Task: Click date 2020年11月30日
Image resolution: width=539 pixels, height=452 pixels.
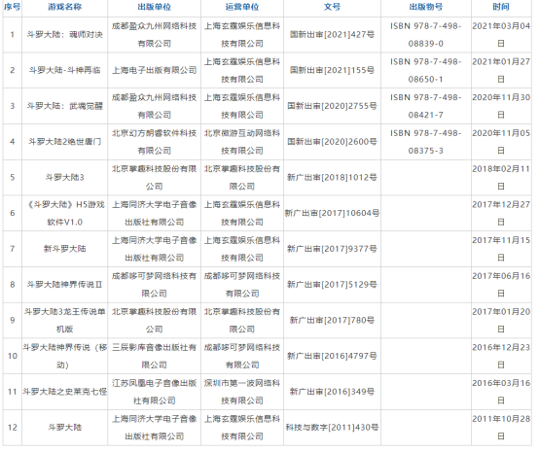Action: (501, 106)
